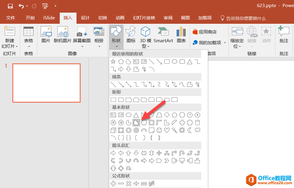The height and width of the screenshot is (188, 294).
Task: Insert the lightning bolt shape
Action: (175, 130)
